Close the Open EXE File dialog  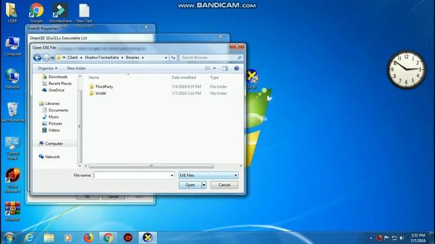pos(237,47)
